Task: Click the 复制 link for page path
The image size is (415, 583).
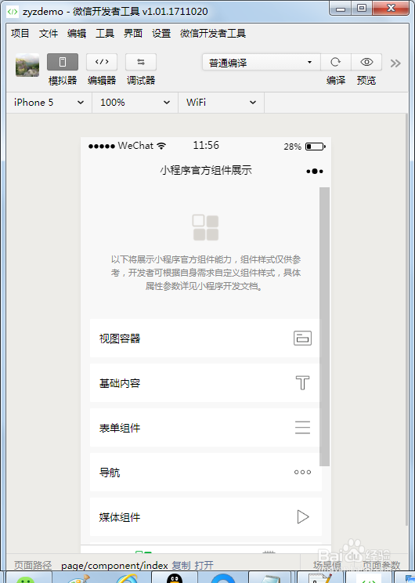Action: pos(182,566)
